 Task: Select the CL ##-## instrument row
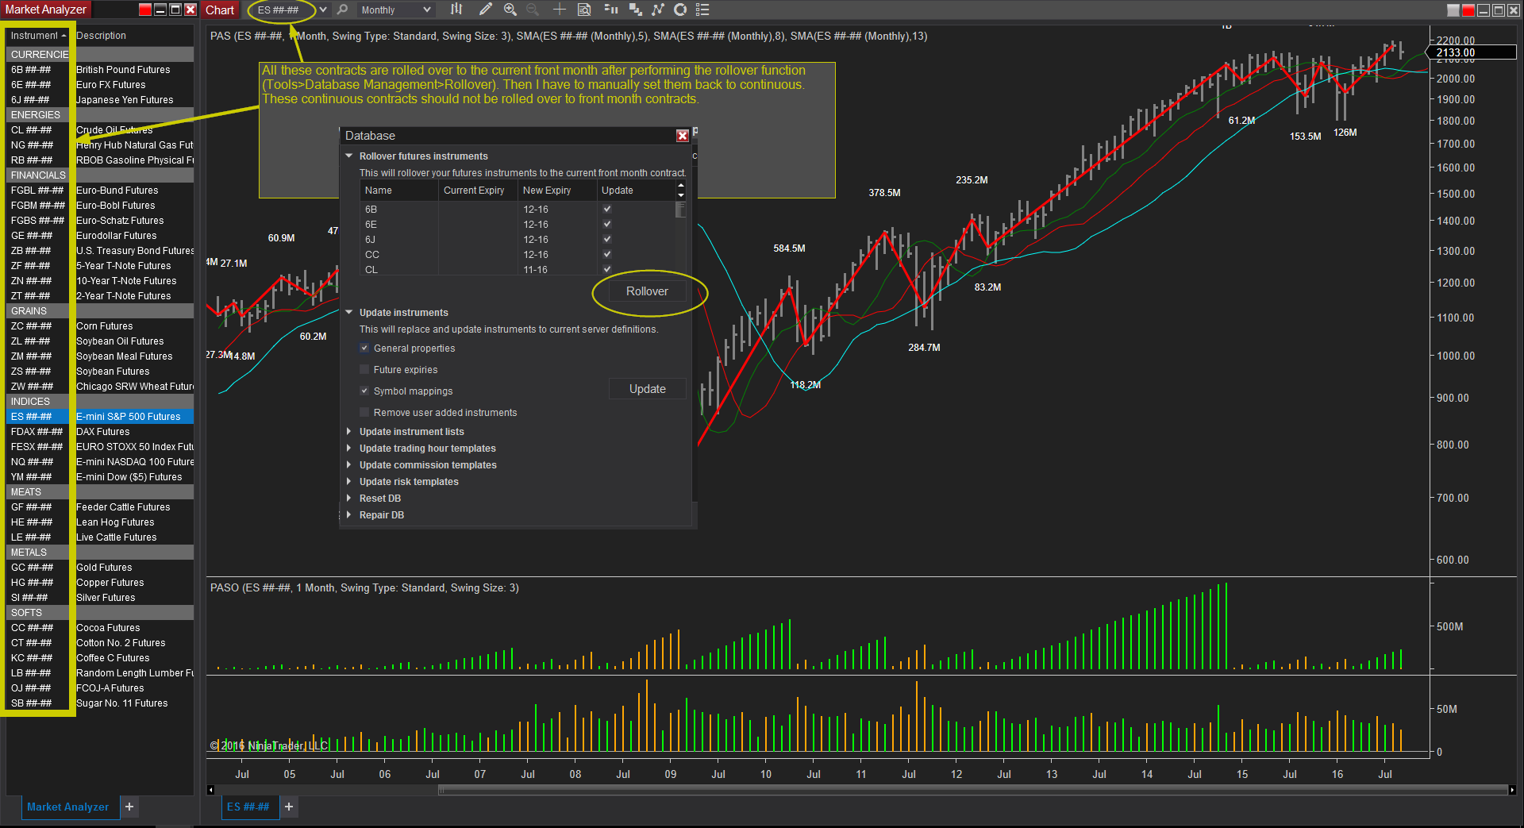(100, 129)
